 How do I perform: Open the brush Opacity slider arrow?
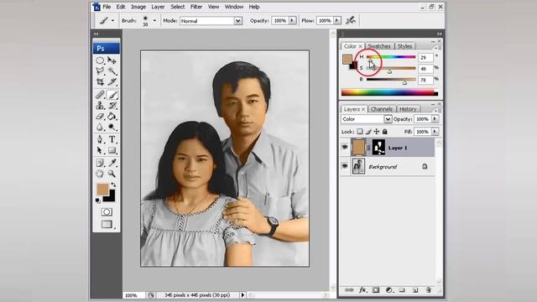pos(292,20)
